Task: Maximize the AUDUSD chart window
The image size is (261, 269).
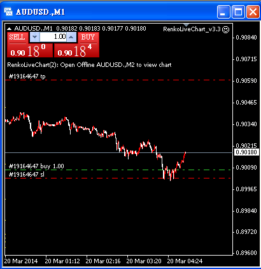Action: pos(238,11)
